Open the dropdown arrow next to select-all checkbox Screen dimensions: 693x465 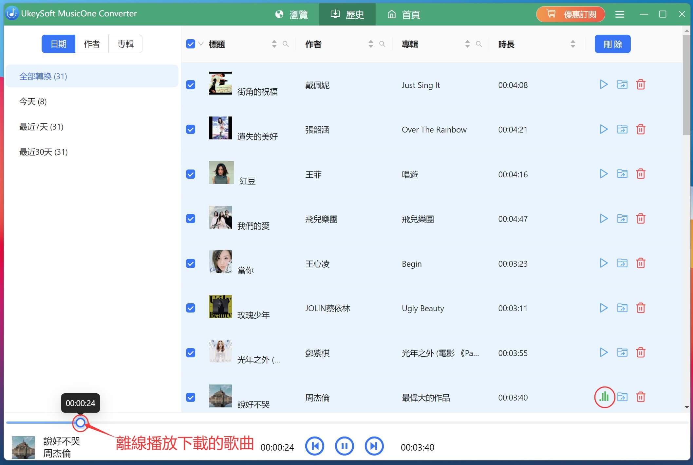click(200, 45)
